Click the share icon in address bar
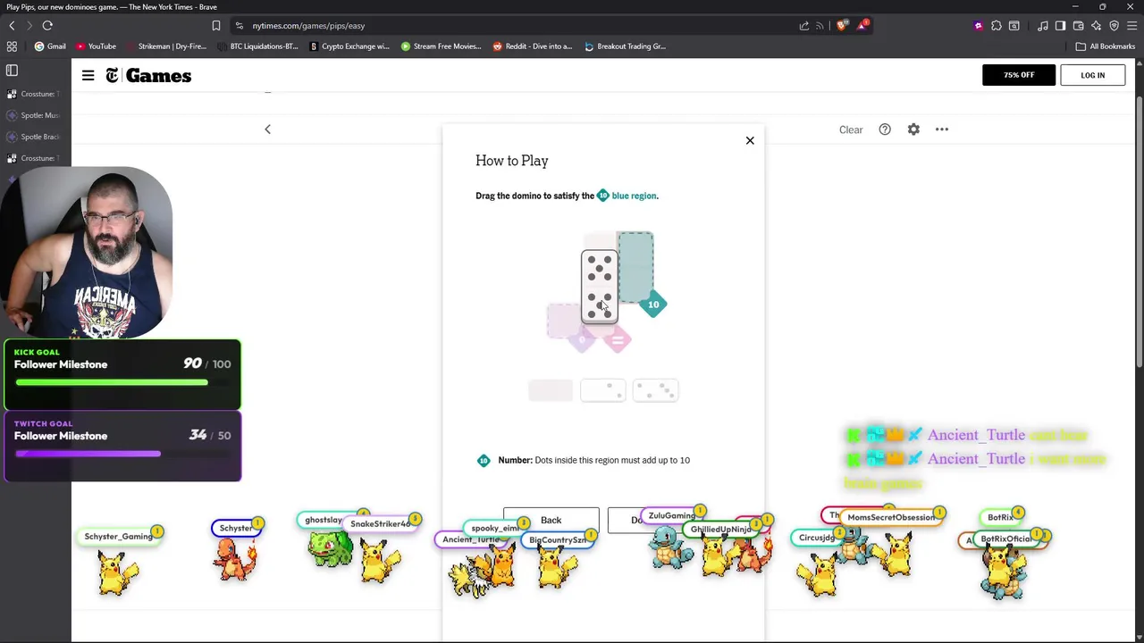The height and width of the screenshot is (643, 1144). click(804, 26)
